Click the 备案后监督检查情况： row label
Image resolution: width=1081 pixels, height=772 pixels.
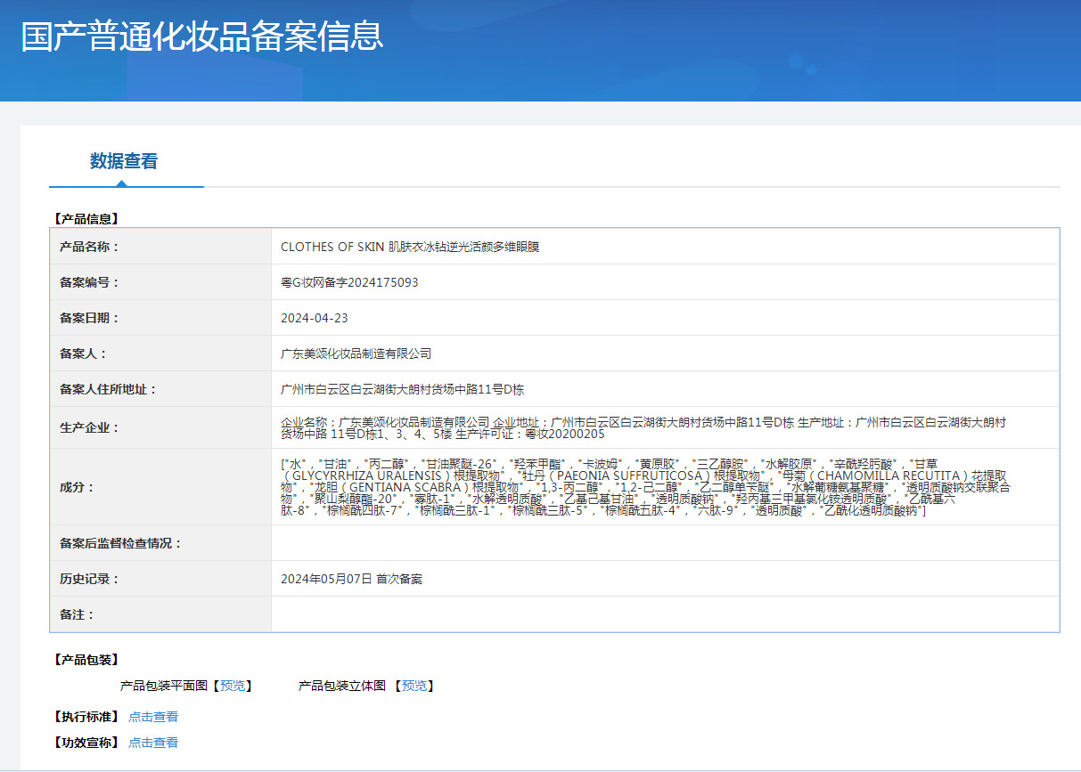pos(120,543)
